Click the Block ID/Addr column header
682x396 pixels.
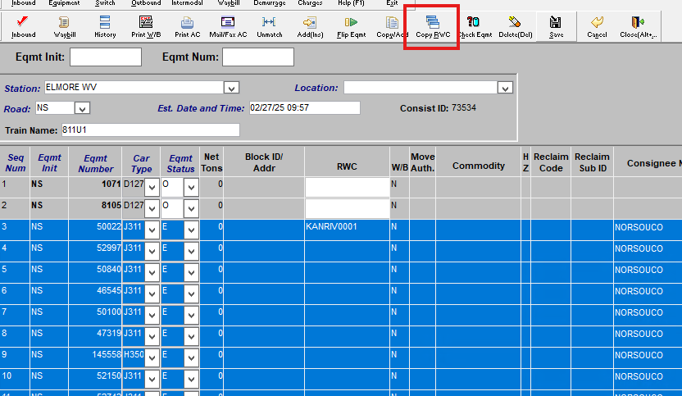(x=264, y=162)
